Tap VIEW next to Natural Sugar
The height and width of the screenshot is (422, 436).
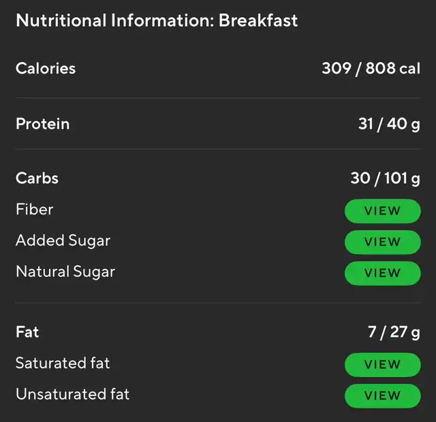(x=383, y=273)
